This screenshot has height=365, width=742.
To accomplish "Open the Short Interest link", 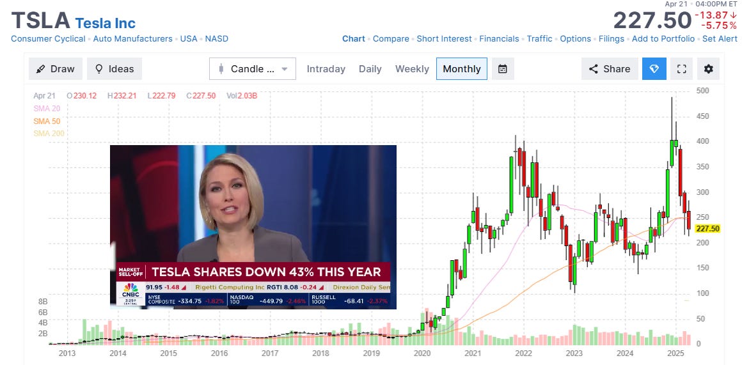I will (445, 39).
